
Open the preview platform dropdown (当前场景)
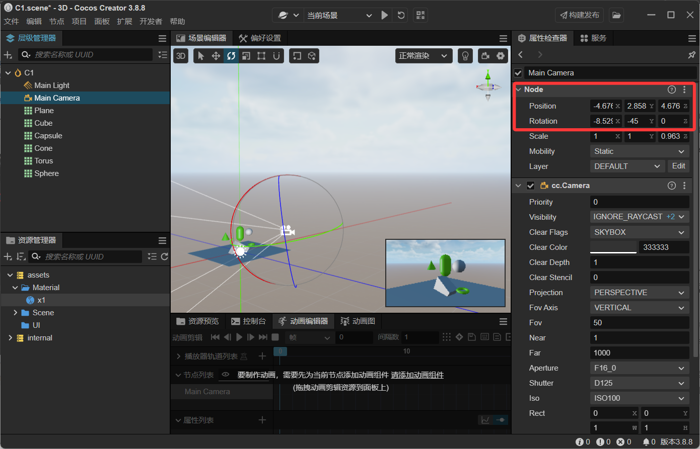click(x=340, y=15)
